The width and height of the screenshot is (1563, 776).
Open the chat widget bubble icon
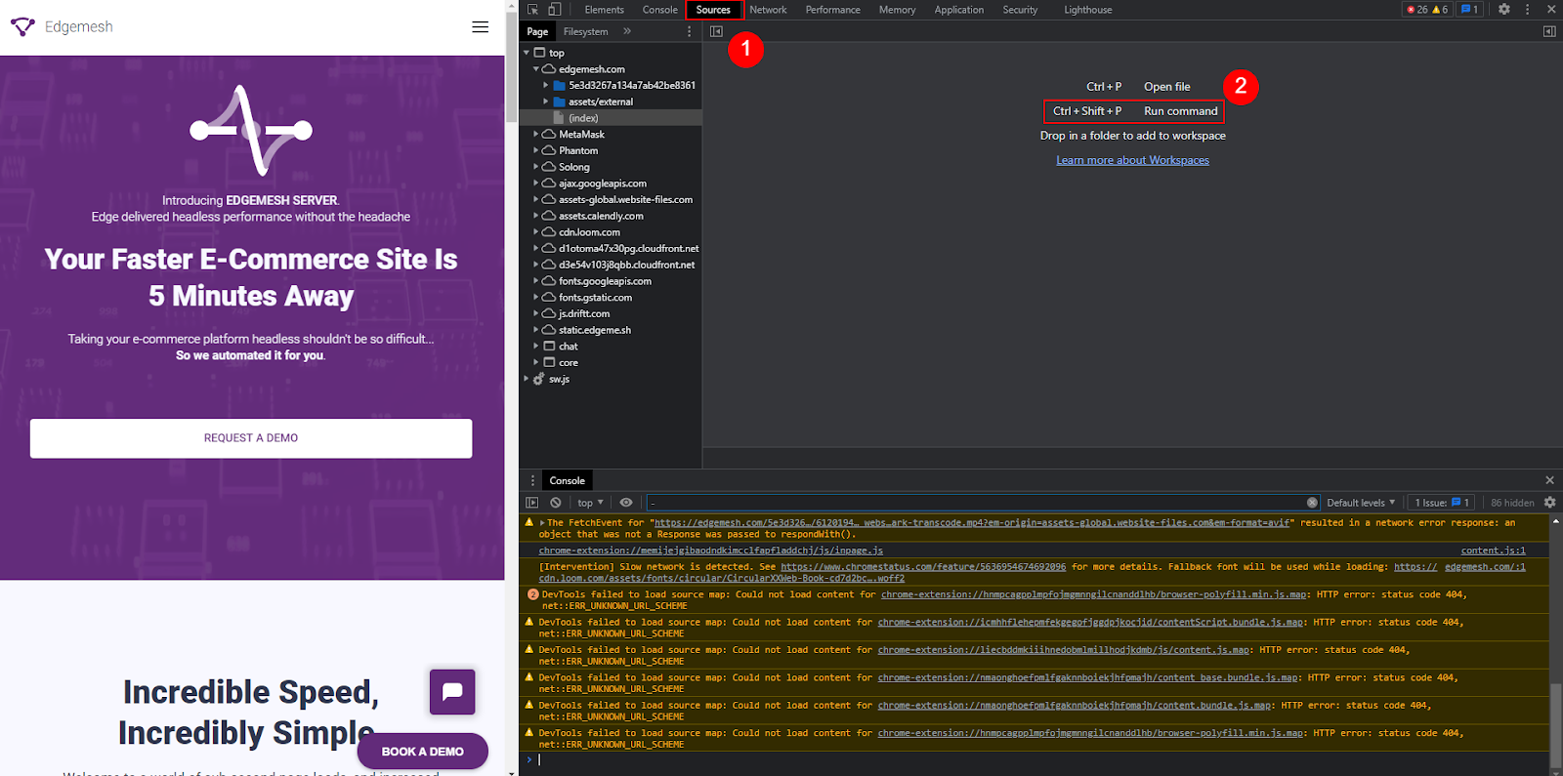452,692
